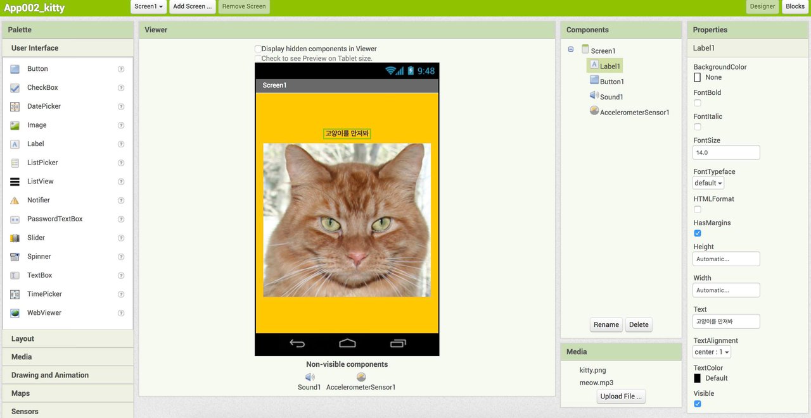The image size is (811, 418).
Task: Open the Screen1 screen selector dropdown
Action: (150, 6)
